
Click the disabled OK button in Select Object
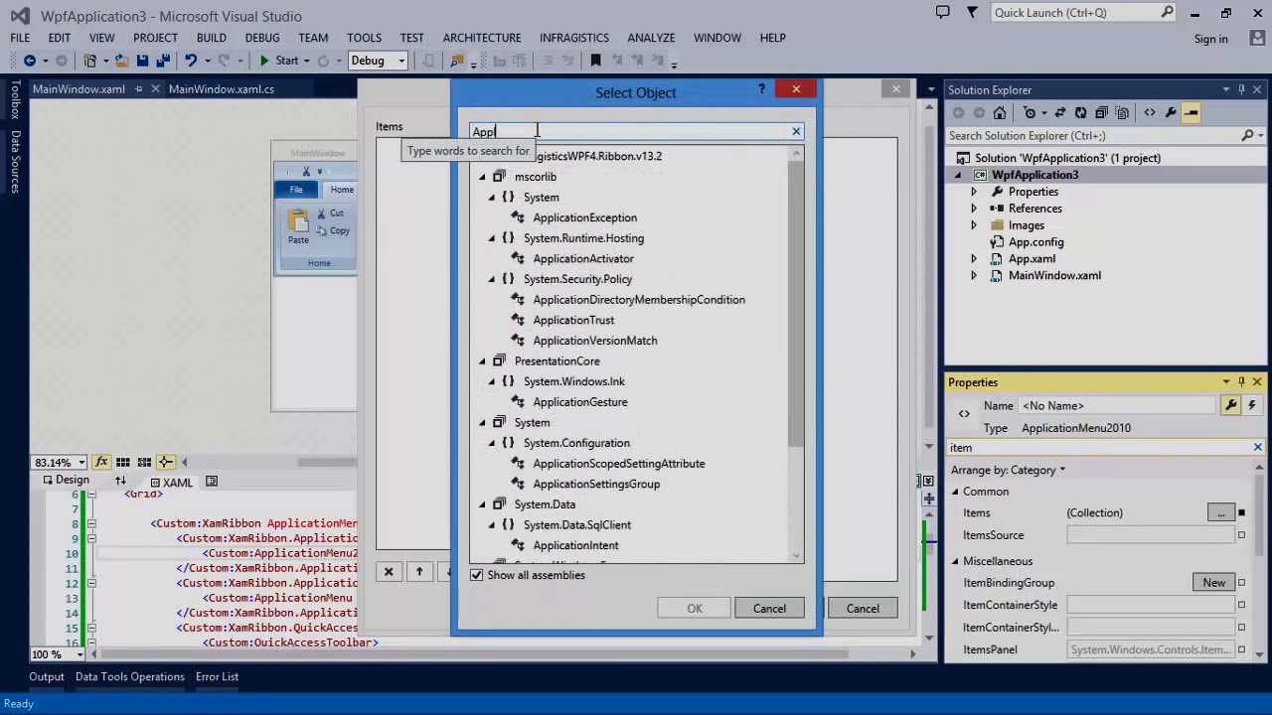pyautogui.click(x=695, y=609)
